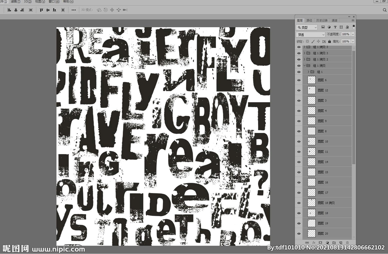Select the 3D pan camera icon

click(112, 10)
